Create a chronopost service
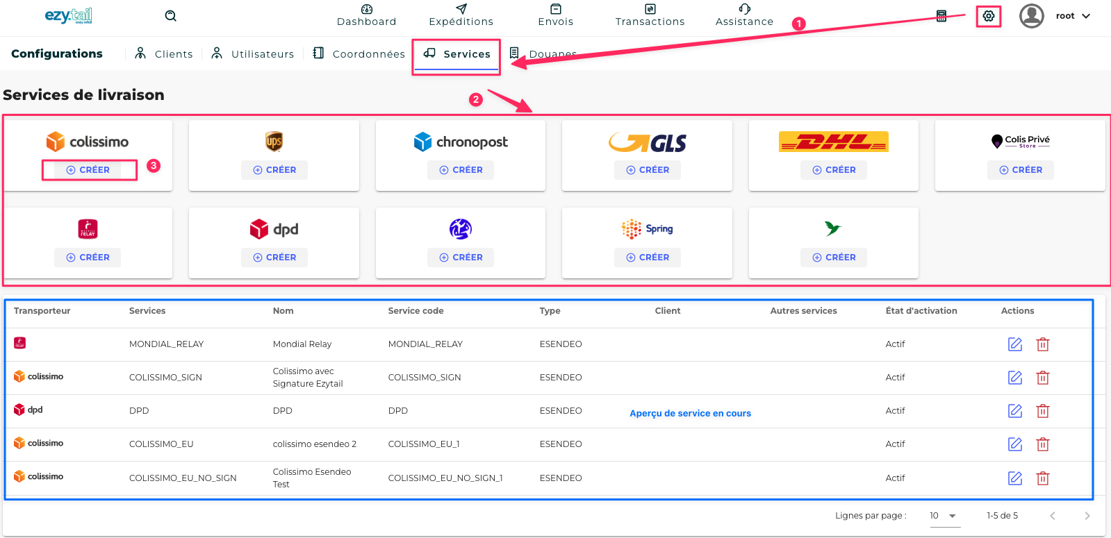 461,170
